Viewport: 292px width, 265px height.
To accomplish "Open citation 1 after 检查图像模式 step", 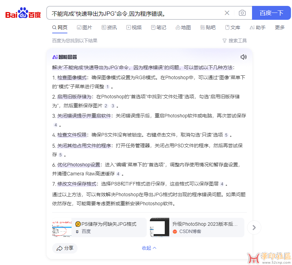I will (x=107, y=87).
